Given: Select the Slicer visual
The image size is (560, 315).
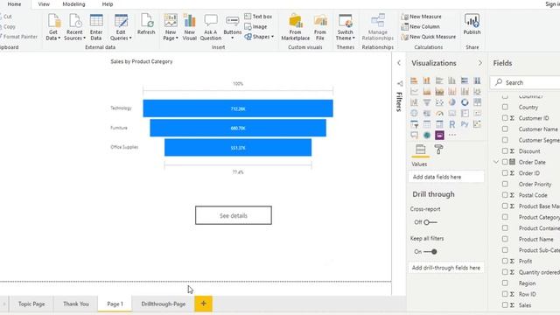Looking at the screenshot, I should tap(414, 124).
